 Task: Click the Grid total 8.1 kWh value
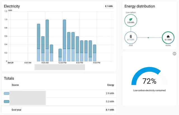(x=110, y=110)
